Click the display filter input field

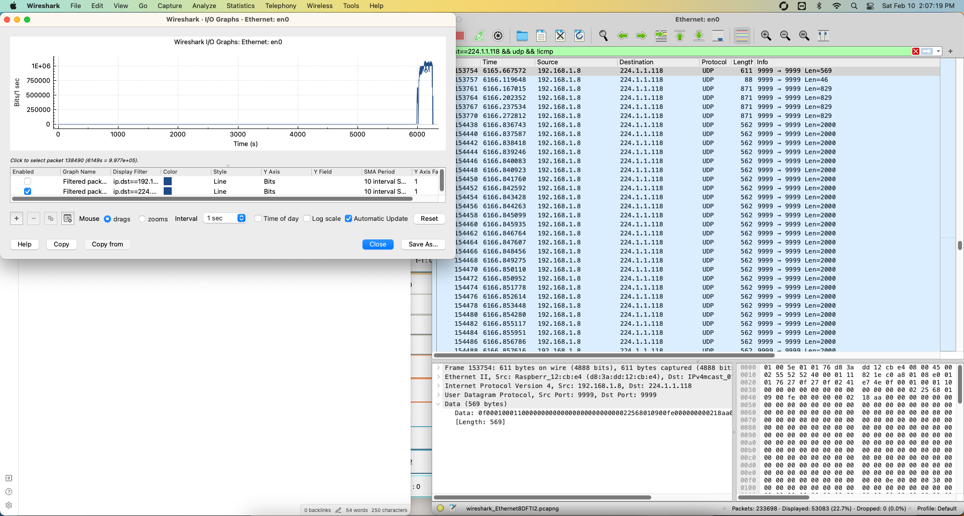(683, 51)
